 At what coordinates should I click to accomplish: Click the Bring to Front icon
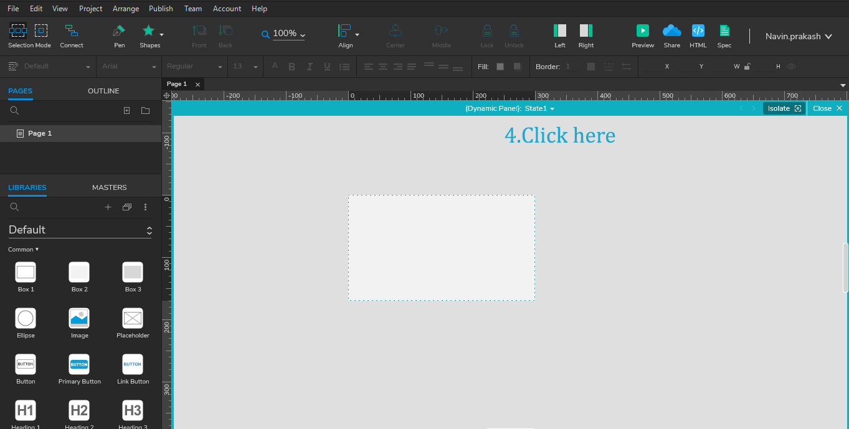tap(199, 31)
